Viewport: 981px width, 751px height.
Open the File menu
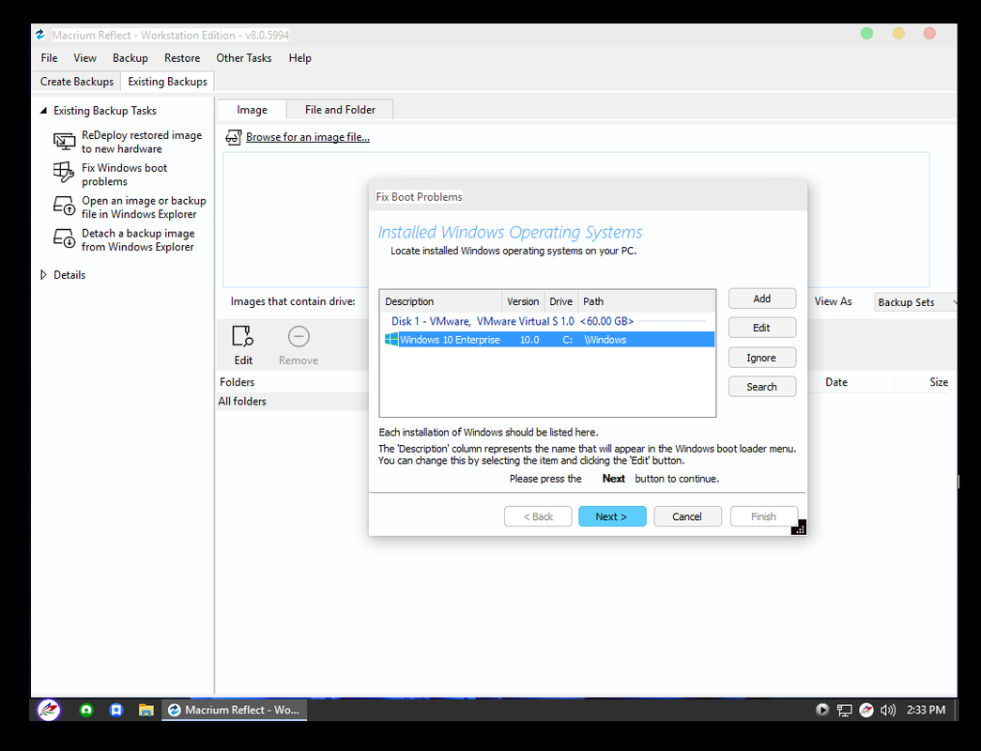click(49, 58)
